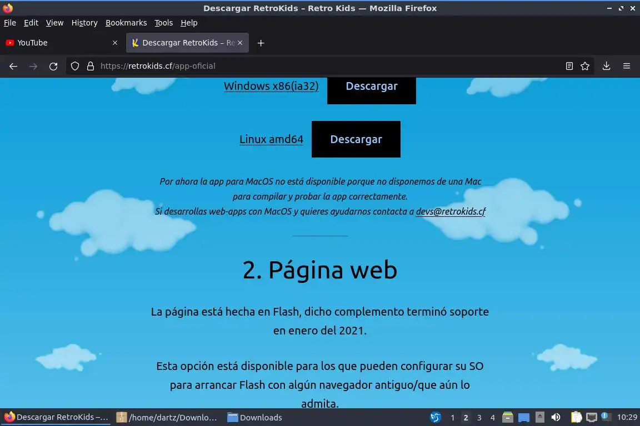Switch to the YouTube tab
The width and height of the screenshot is (640, 426).
[x=61, y=43]
